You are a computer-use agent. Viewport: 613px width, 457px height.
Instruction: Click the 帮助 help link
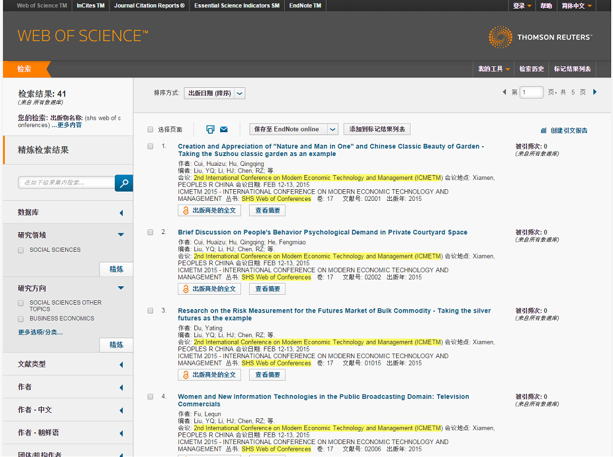[x=546, y=6]
